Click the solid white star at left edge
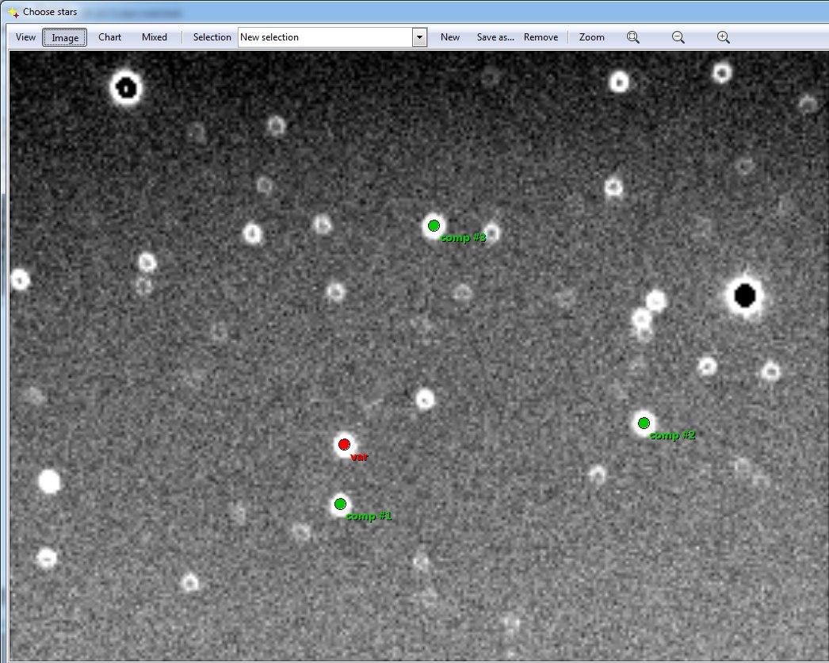This screenshot has width=829, height=663. coord(49,481)
